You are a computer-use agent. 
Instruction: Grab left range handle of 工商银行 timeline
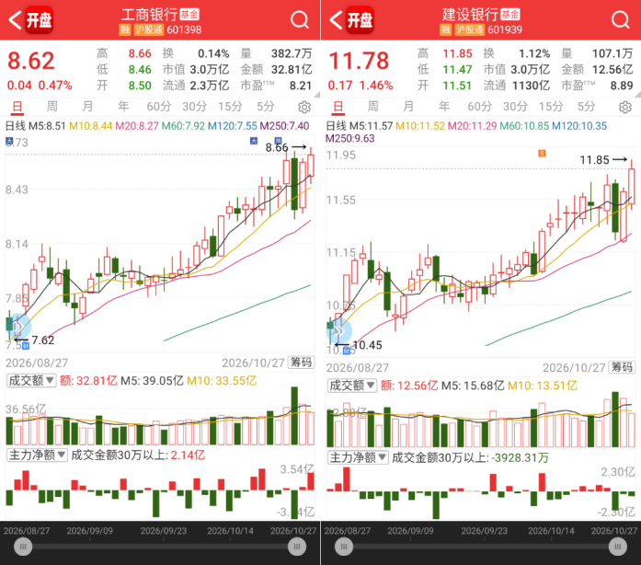(23, 547)
